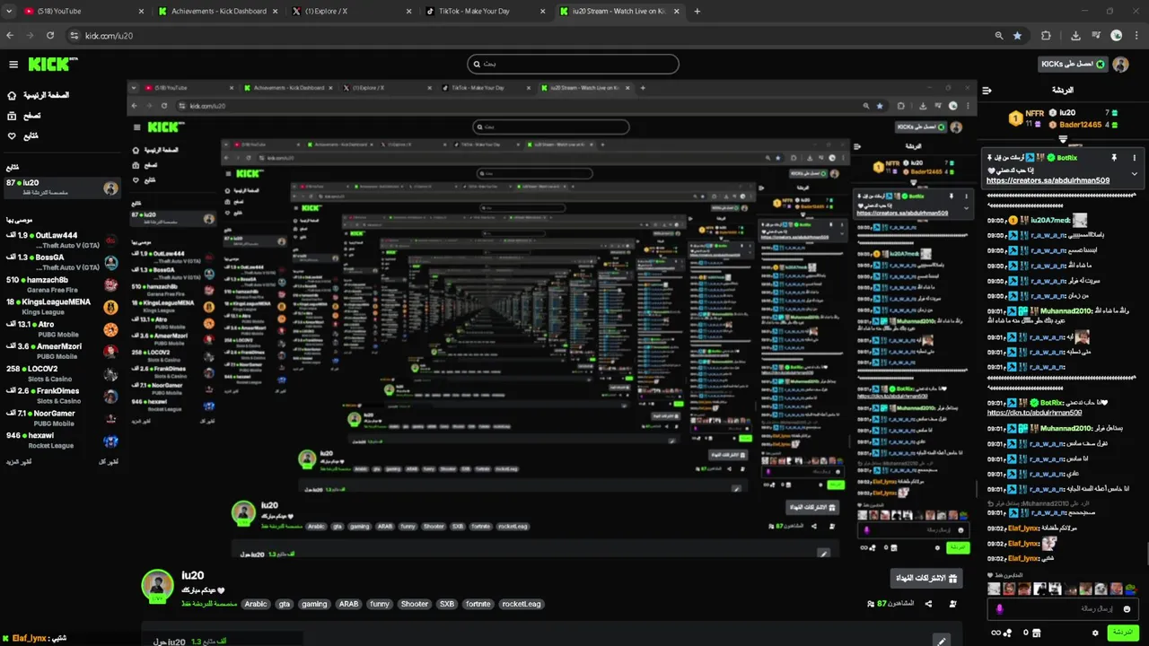Bookmark this page with star icon

(1017, 36)
